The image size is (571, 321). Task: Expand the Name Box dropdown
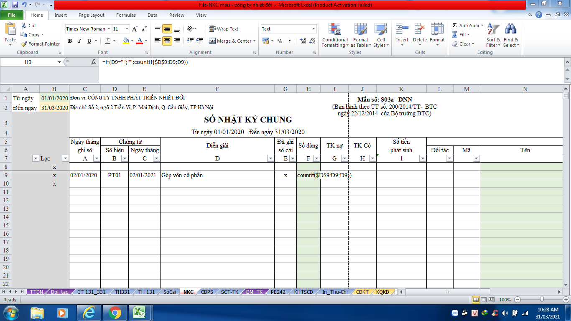(59, 62)
